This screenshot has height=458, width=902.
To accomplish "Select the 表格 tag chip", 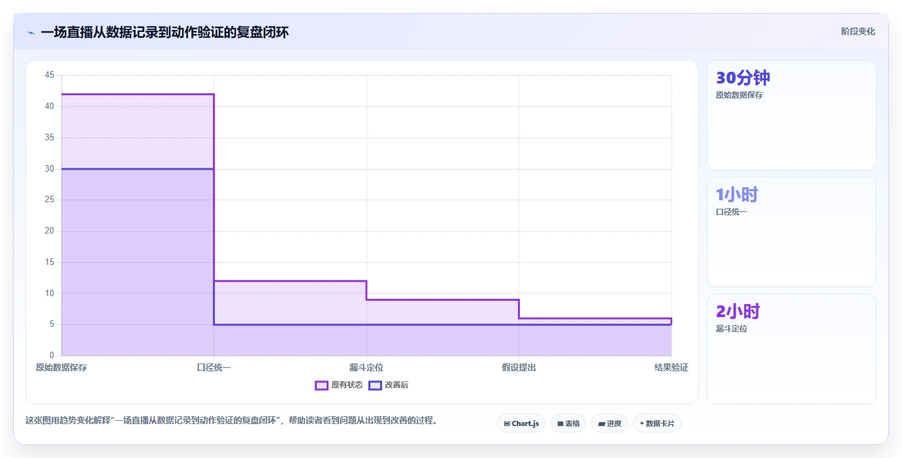I will coord(568,423).
